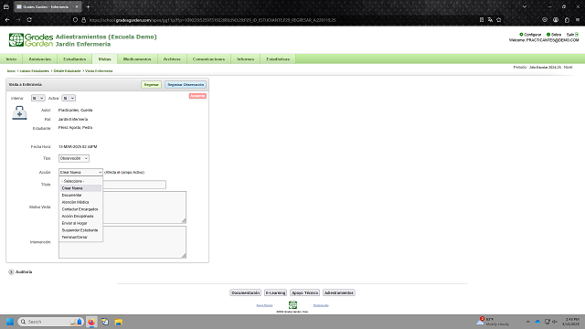Click the browser forward arrow
The width and height of the screenshot is (585, 329).
[18, 20]
